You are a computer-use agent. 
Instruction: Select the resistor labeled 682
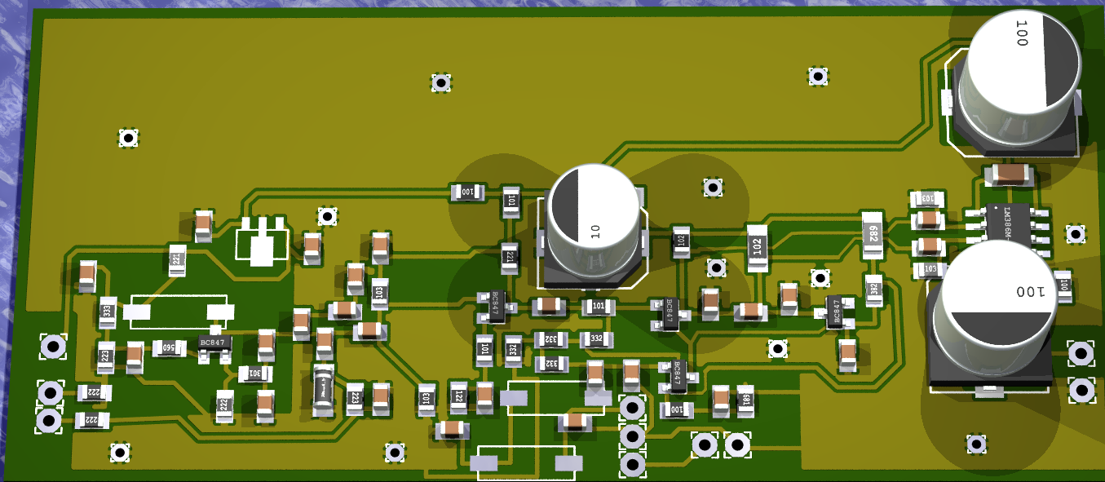click(872, 235)
